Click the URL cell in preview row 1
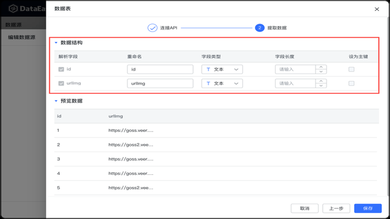This screenshot has width=390, height=219. tap(131, 130)
